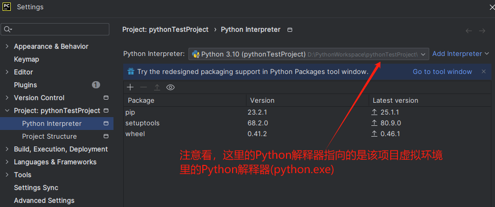Click the Latest version column header
This screenshot has height=207, width=495.
tap(430, 100)
